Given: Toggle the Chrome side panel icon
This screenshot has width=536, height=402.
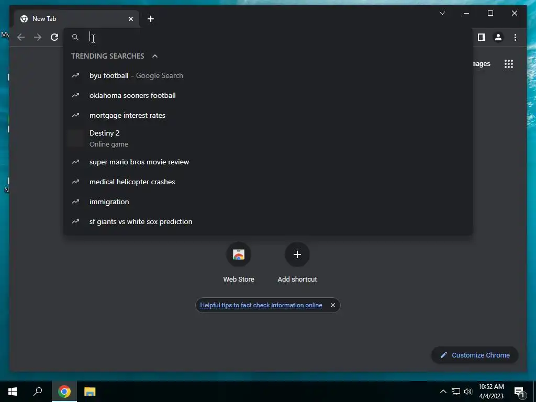Looking at the screenshot, I should 482,37.
